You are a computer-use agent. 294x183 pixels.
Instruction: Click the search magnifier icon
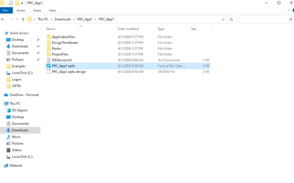[291, 19]
